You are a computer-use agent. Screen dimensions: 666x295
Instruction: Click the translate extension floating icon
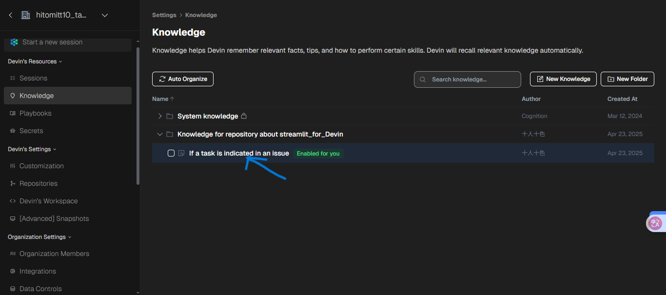(656, 223)
